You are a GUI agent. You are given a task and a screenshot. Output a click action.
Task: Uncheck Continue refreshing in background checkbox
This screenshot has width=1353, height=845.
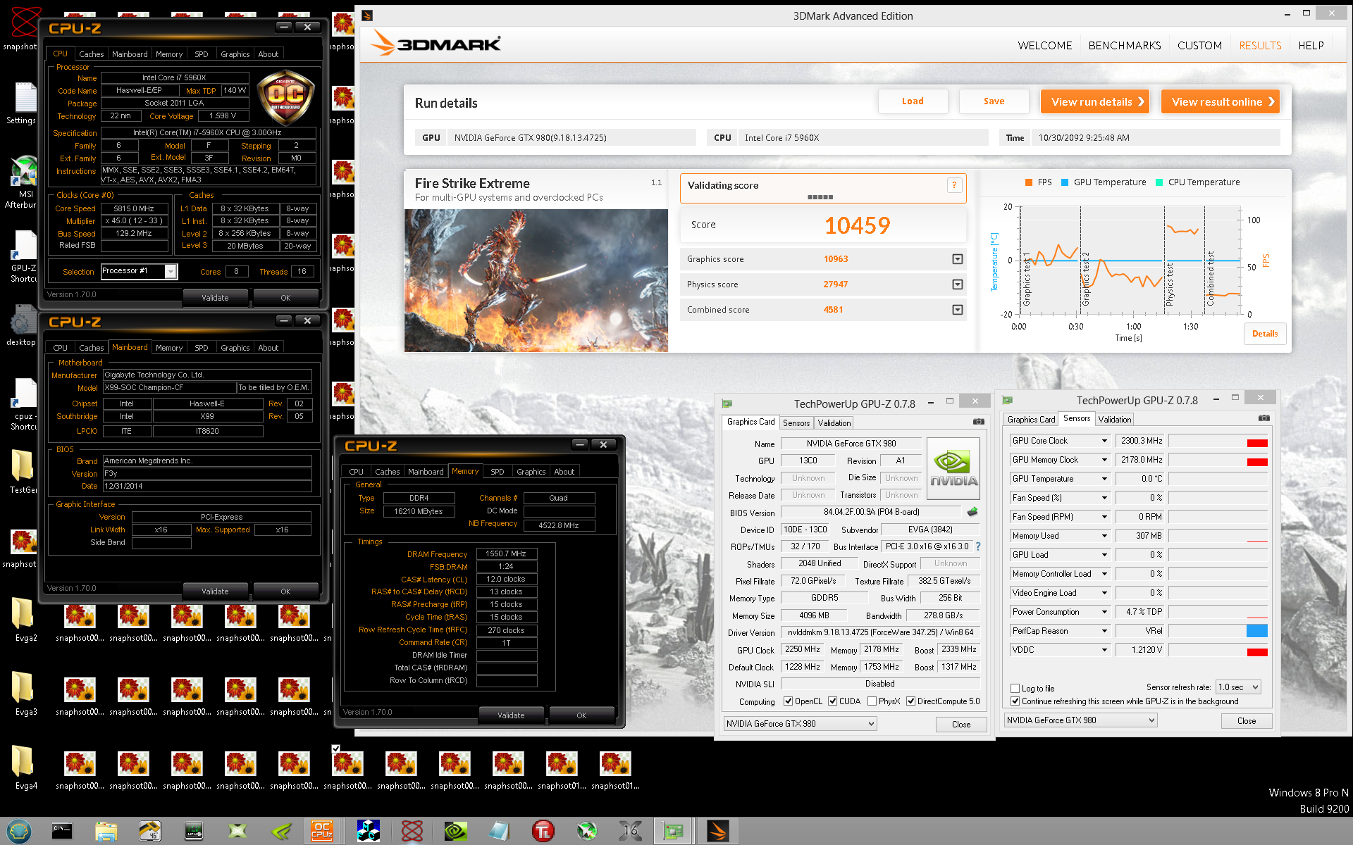tap(1015, 701)
